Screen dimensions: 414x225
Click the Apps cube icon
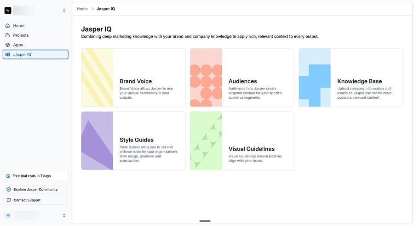tap(8, 45)
